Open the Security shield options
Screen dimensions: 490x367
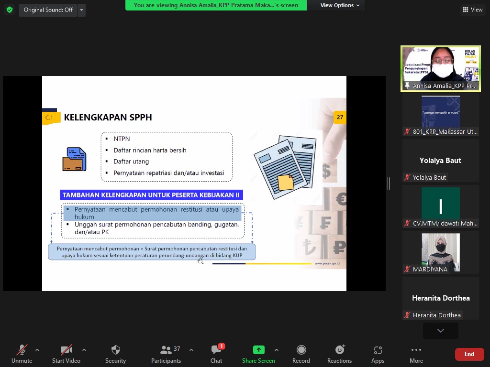[115, 354]
